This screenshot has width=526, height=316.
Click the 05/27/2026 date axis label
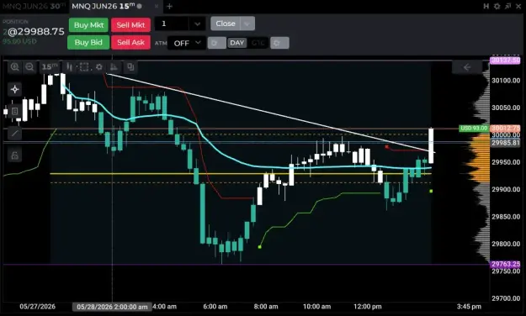[x=37, y=307]
